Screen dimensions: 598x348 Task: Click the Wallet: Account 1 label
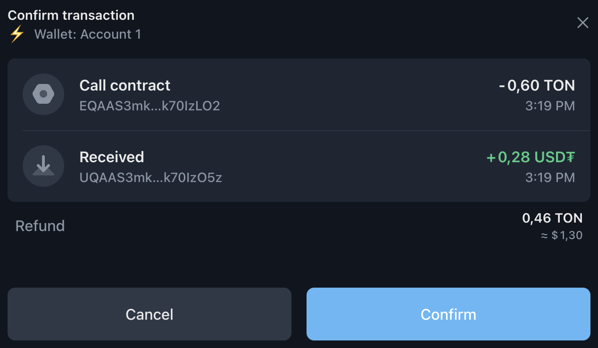pyautogui.click(x=88, y=34)
